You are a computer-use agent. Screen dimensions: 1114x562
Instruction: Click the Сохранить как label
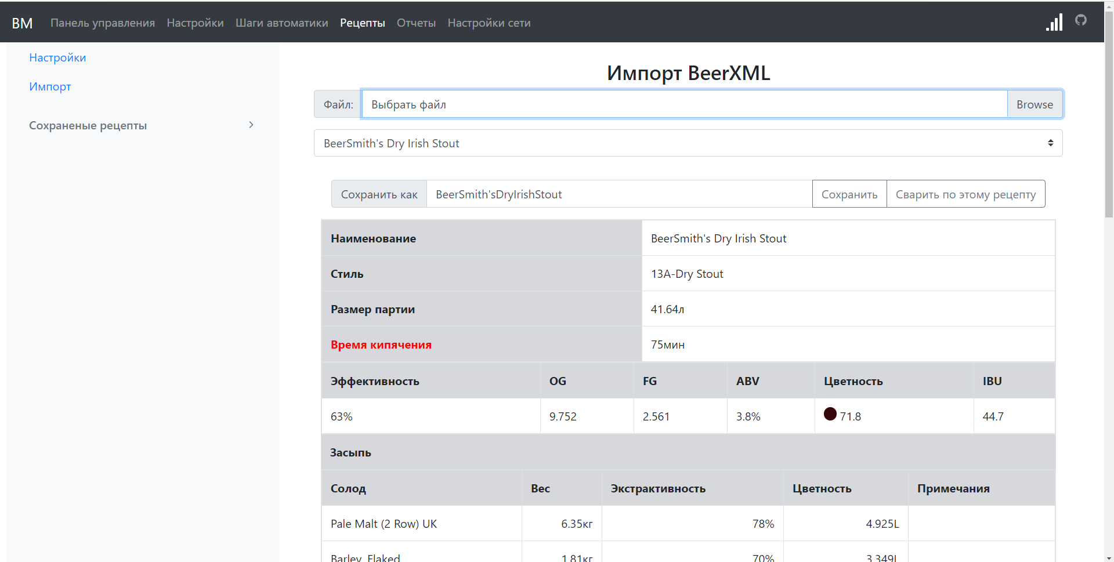379,194
